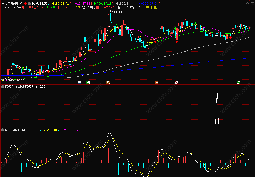The width and height of the screenshot is (255, 177).
Task: Click the volume value 量59398
Action: tap(75, 7)
